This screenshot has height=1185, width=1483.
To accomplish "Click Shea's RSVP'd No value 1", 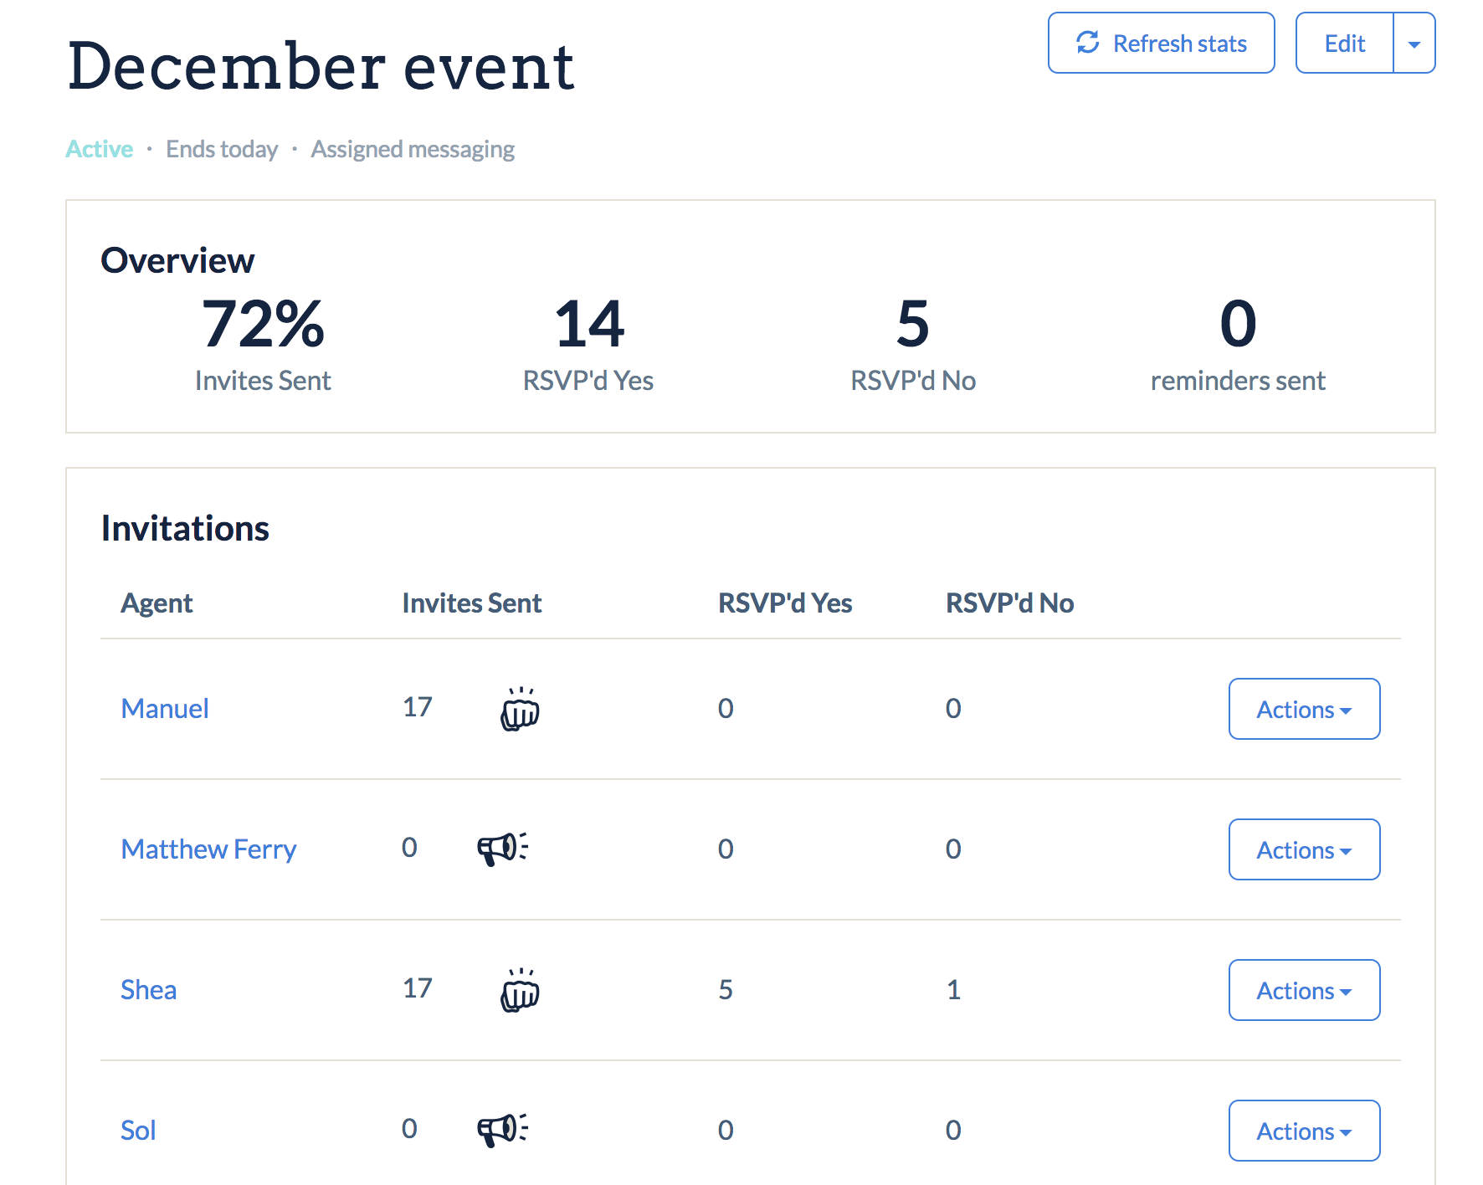I will (953, 990).
